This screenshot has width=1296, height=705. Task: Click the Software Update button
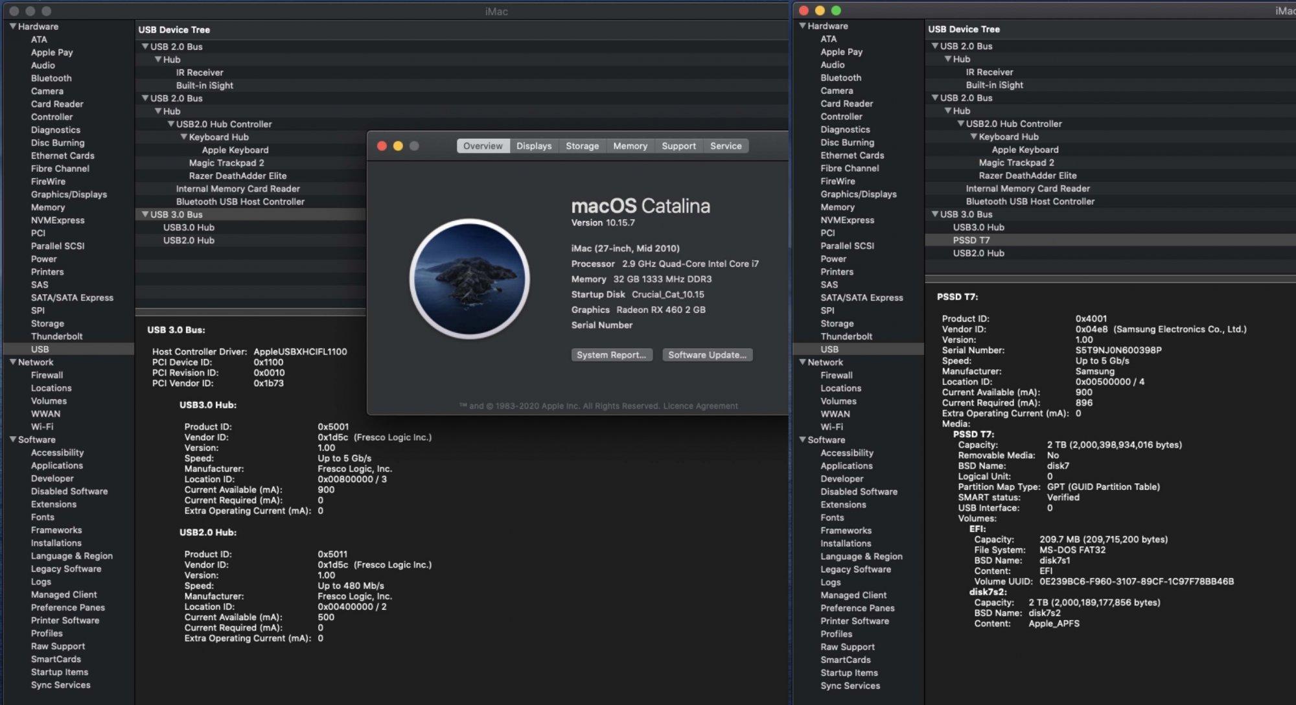pyautogui.click(x=707, y=355)
